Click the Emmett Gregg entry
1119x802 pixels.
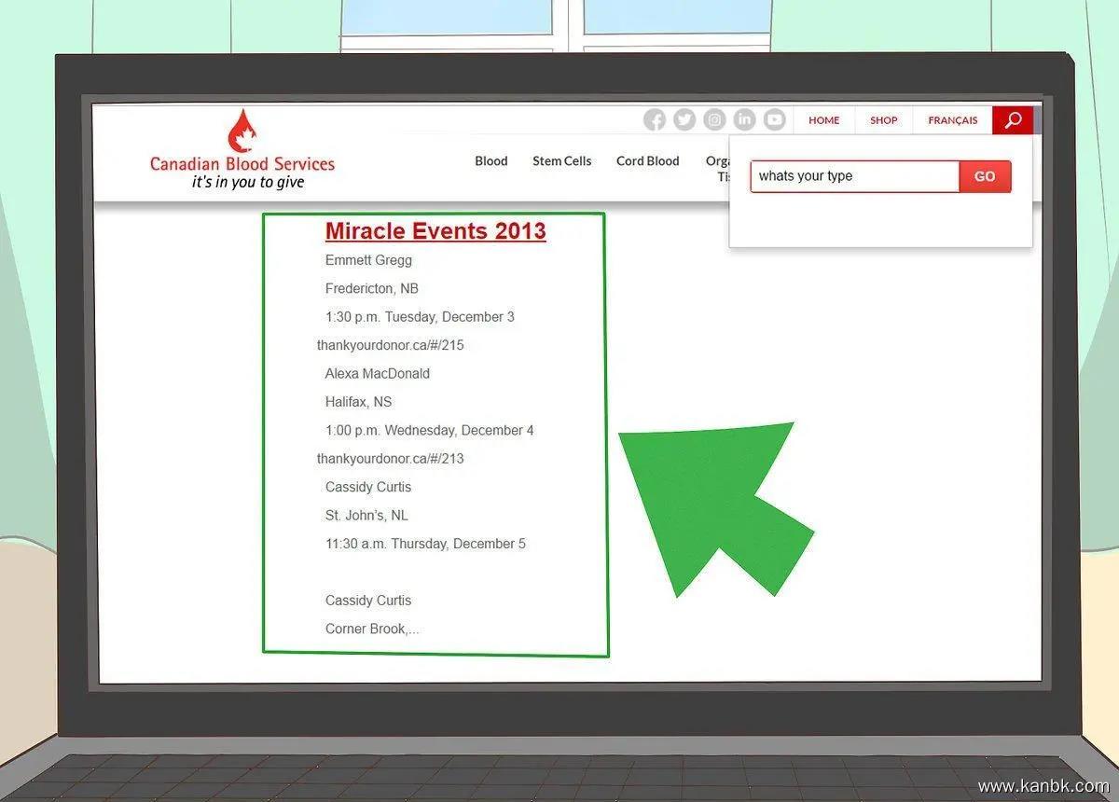click(368, 260)
